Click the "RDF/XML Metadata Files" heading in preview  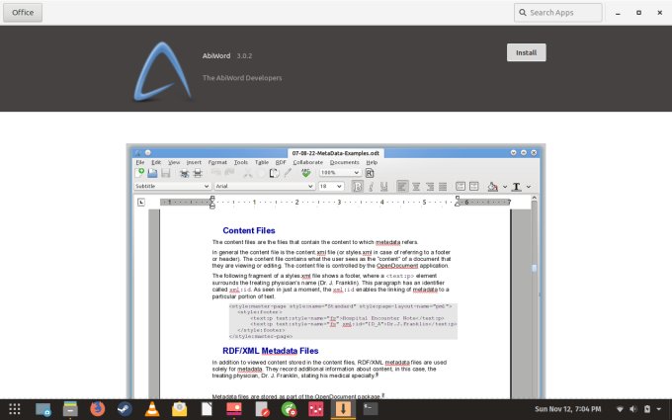(271, 351)
